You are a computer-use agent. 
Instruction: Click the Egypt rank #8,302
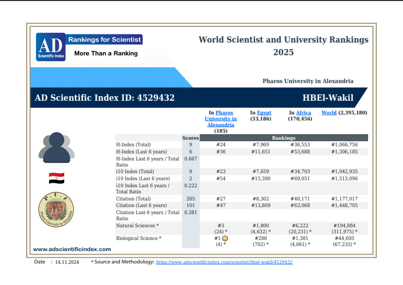260,198
